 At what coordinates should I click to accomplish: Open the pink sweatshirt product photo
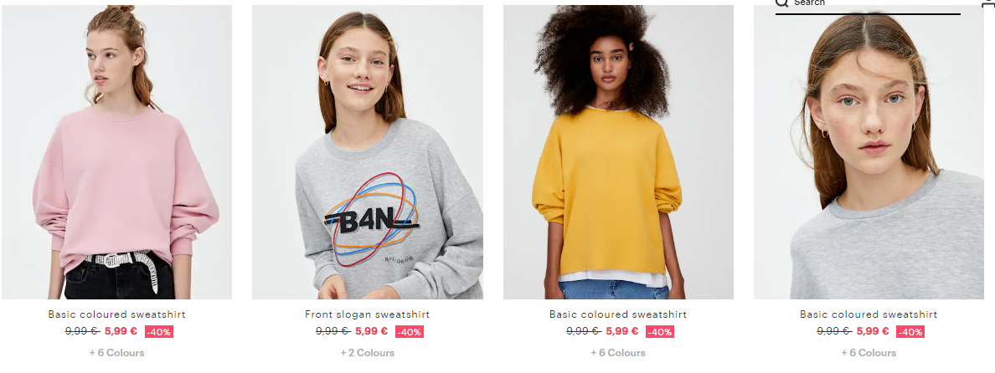(x=116, y=152)
